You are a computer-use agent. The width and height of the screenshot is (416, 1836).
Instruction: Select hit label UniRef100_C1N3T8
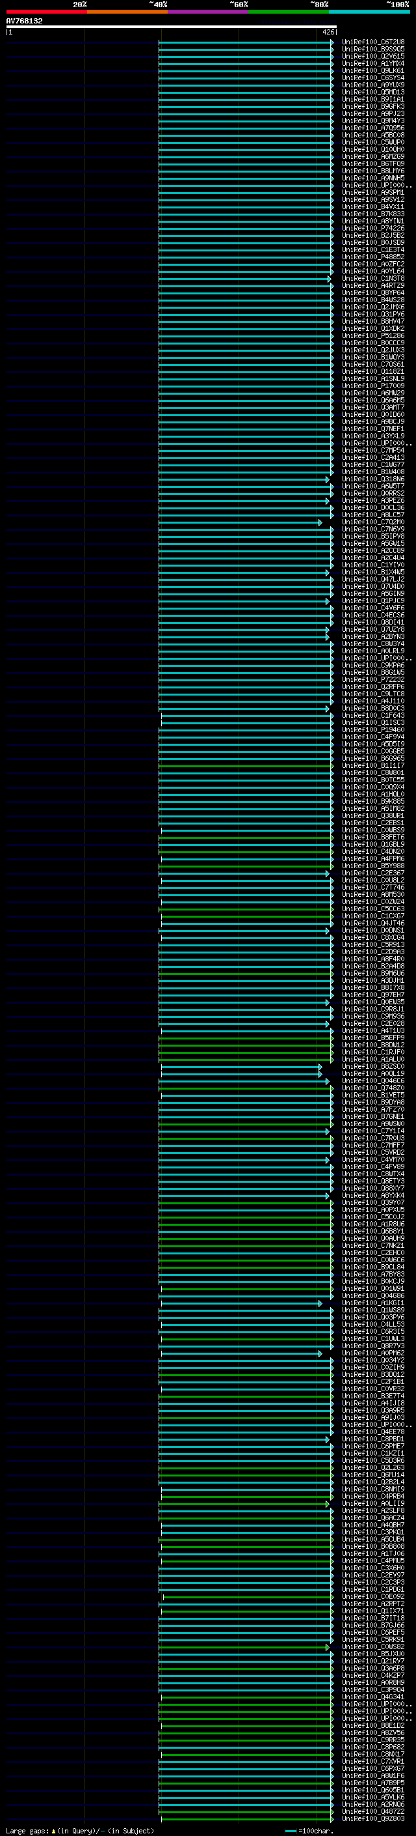372,279
